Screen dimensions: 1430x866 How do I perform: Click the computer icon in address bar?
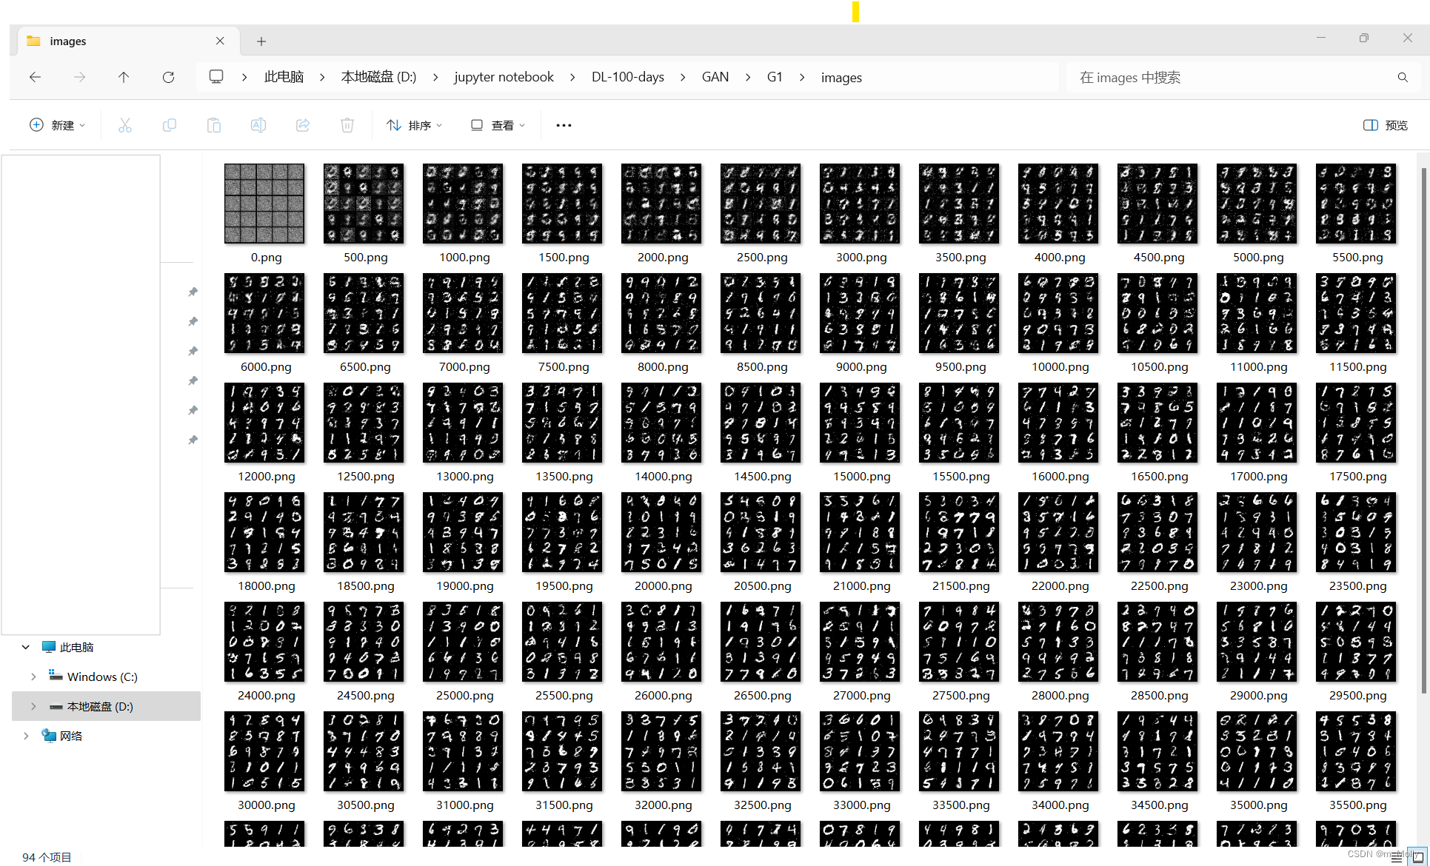tap(216, 76)
